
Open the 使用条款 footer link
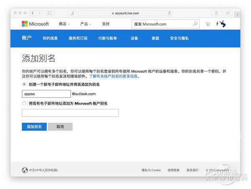point(174,170)
